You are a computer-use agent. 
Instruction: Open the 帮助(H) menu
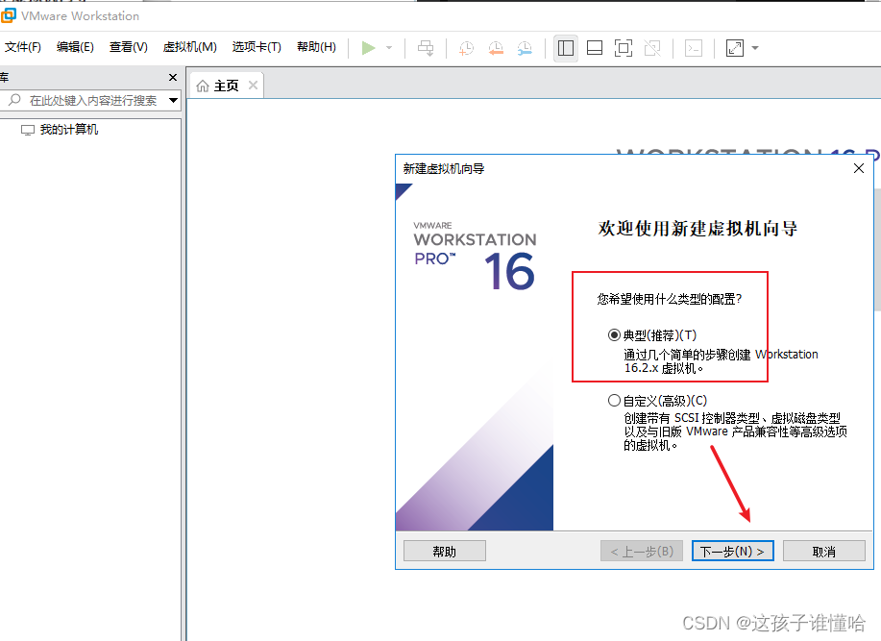click(316, 47)
